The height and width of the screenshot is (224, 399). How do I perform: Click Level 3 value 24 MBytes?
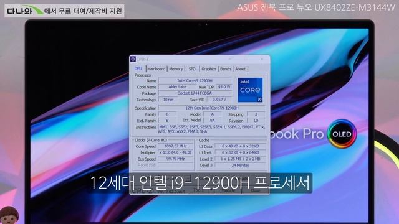coord(240,165)
